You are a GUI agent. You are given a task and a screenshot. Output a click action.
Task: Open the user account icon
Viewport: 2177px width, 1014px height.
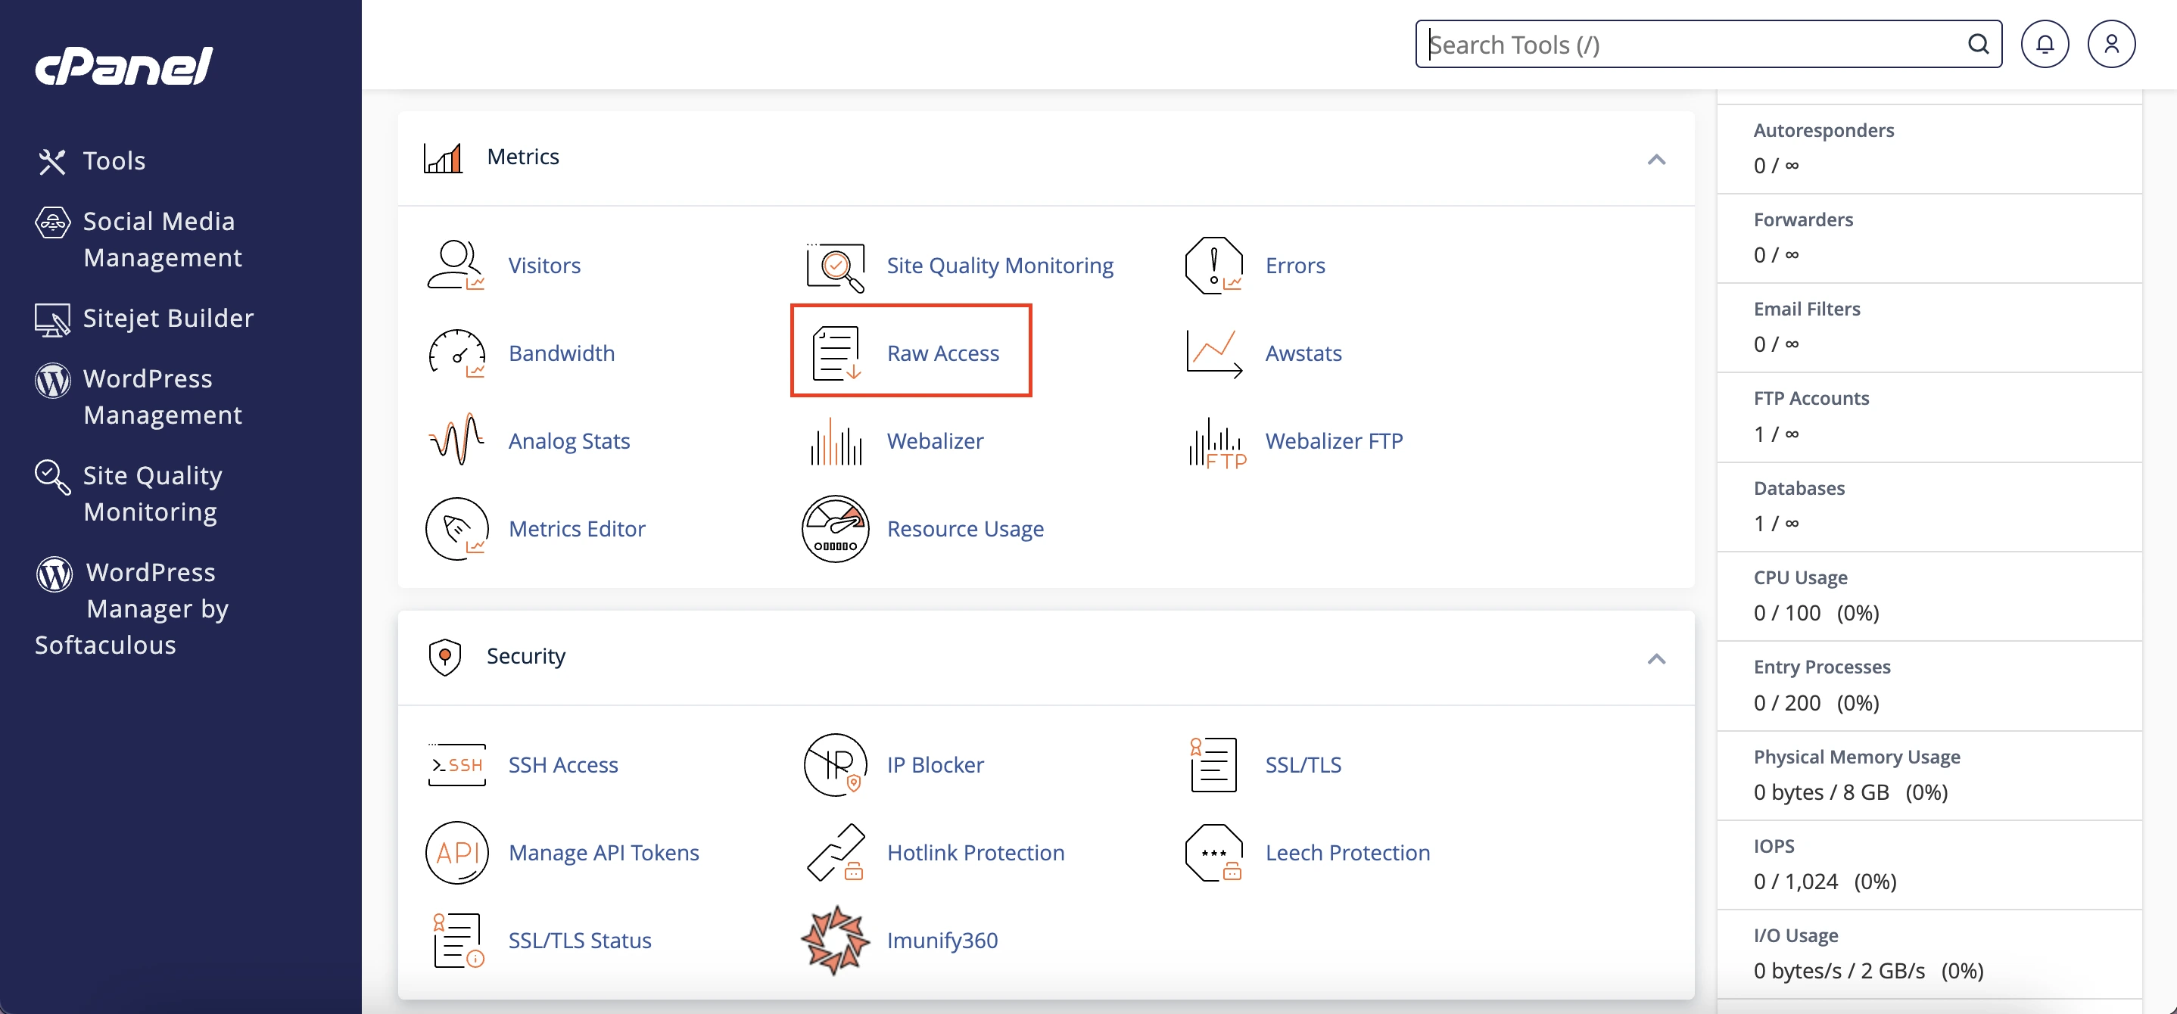pos(2111,44)
